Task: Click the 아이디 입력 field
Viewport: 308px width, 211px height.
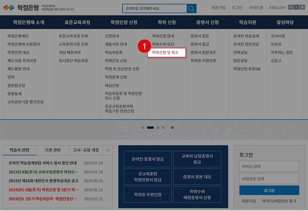Action: click(269, 166)
